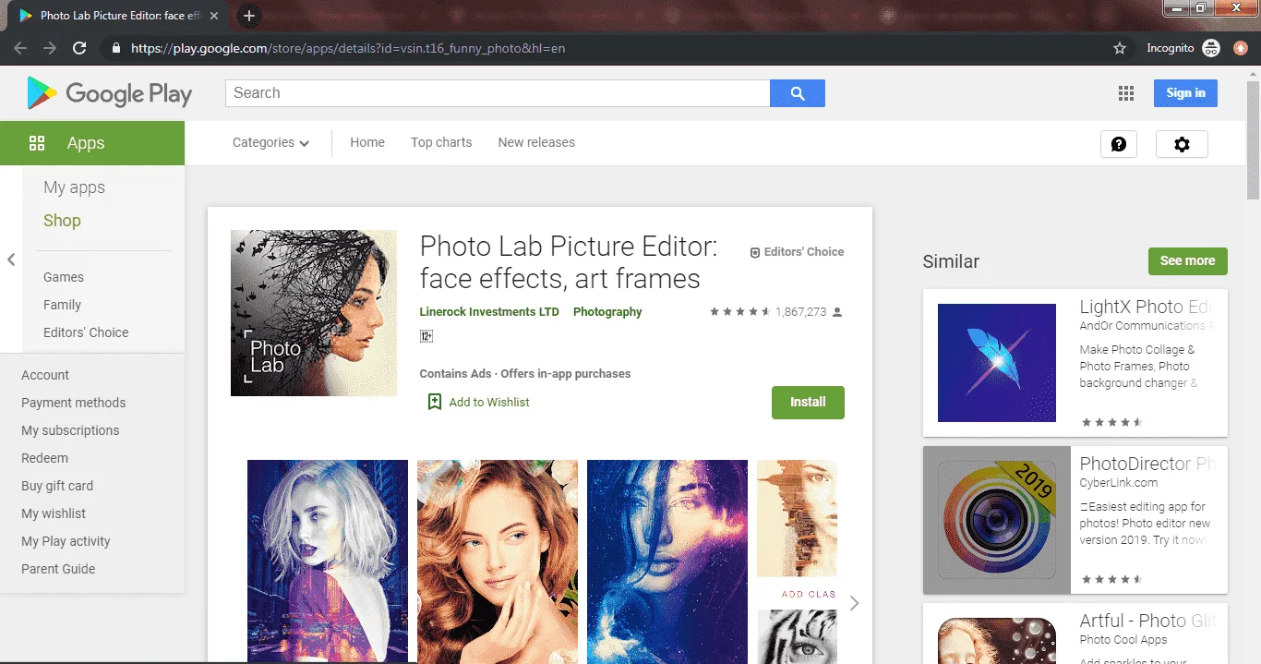Click the Add to Wishlist text

(x=489, y=403)
